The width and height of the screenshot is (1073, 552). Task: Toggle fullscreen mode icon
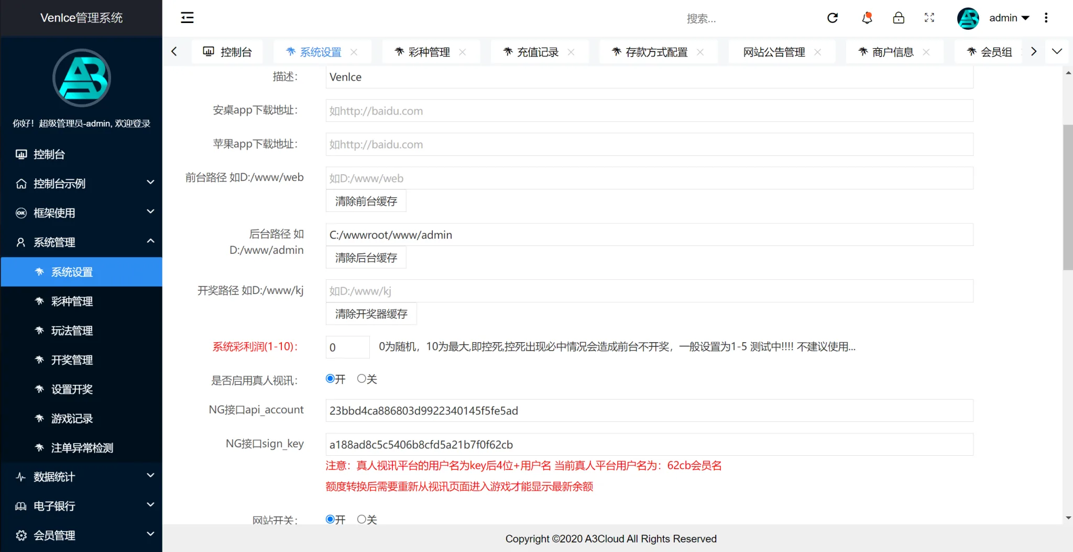tap(929, 18)
